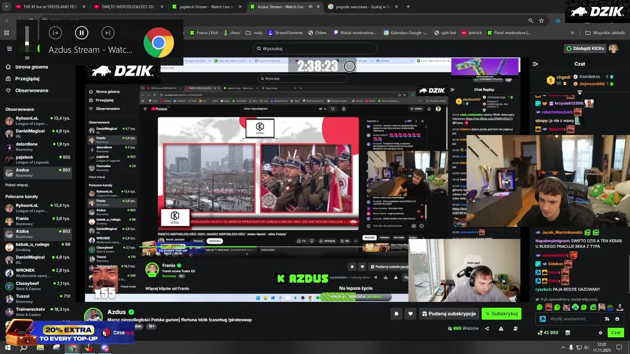Close the pajalock Stream tab

click(240, 7)
